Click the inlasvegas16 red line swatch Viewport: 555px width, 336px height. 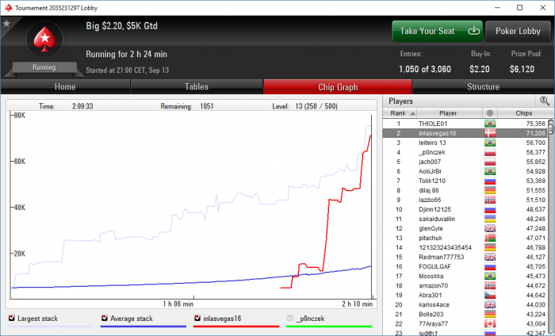pyautogui.click(x=236, y=326)
